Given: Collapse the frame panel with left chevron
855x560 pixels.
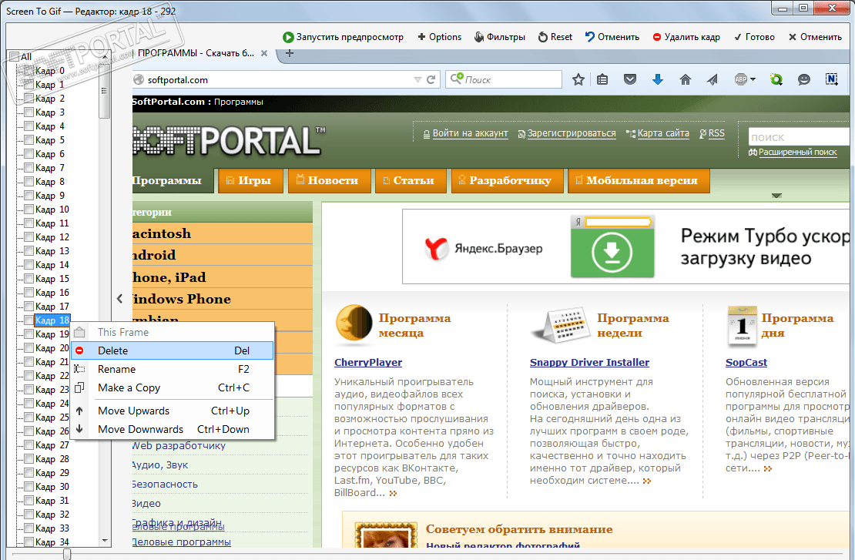Looking at the screenshot, I should [120, 299].
